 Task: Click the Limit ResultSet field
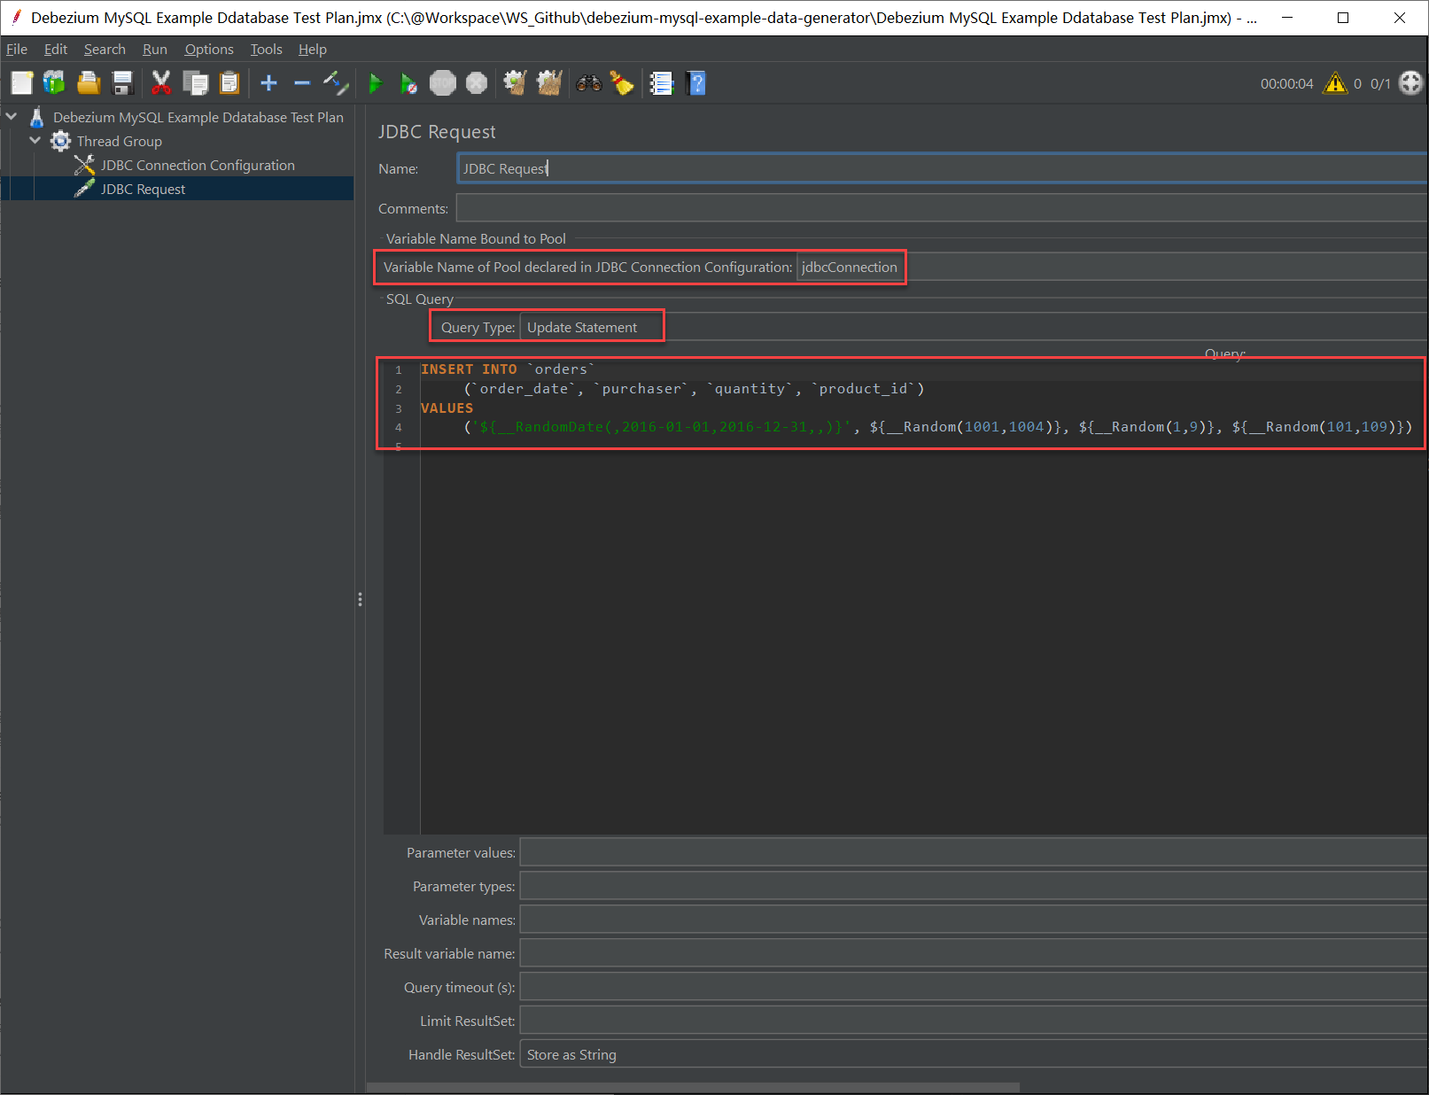click(973, 1021)
